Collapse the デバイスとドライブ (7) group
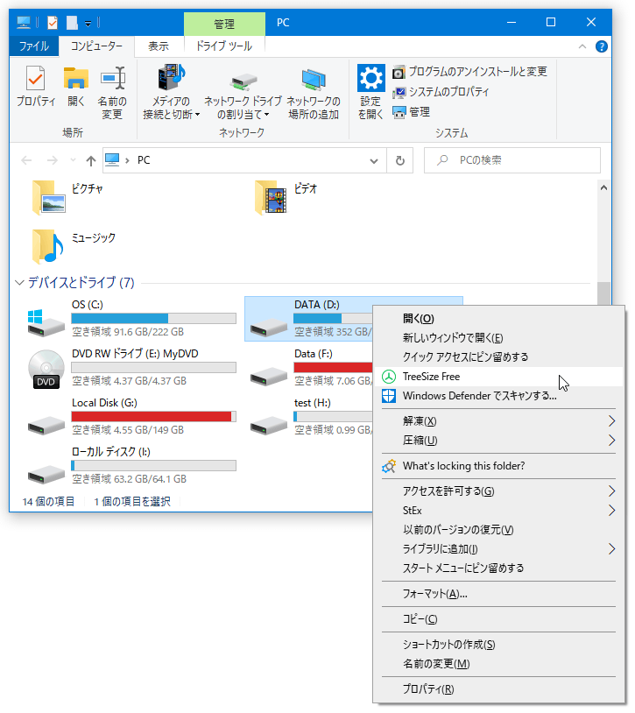The image size is (635, 713). coord(19,283)
